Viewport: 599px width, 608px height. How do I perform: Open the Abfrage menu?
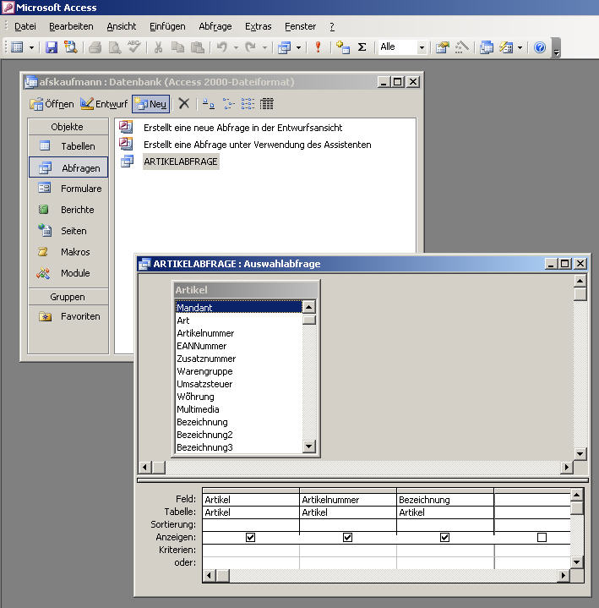tap(215, 26)
